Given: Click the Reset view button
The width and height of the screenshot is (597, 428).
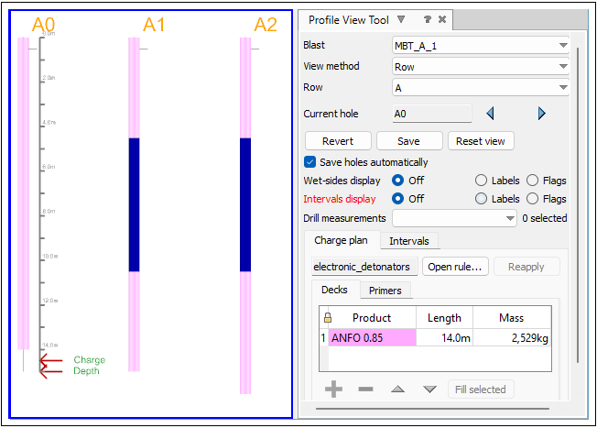Looking at the screenshot, I should (x=481, y=141).
